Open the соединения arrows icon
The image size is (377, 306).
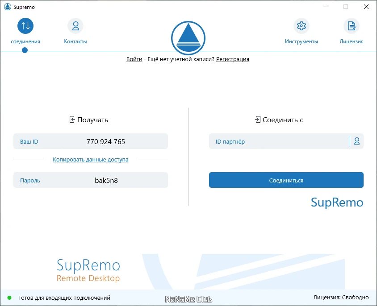pos(25,26)
